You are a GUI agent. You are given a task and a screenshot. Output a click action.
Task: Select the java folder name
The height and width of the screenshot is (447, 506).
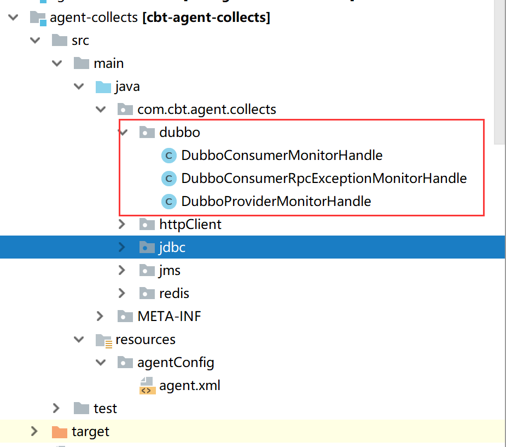coord(127,87)
